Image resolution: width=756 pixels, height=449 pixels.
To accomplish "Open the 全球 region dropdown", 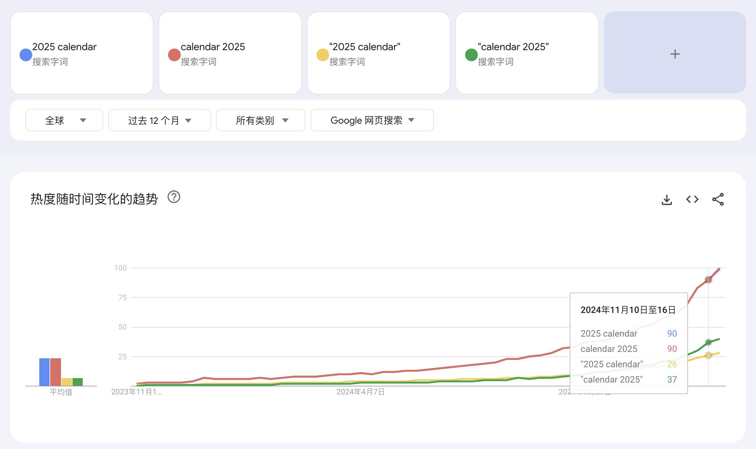I will 64,120.
